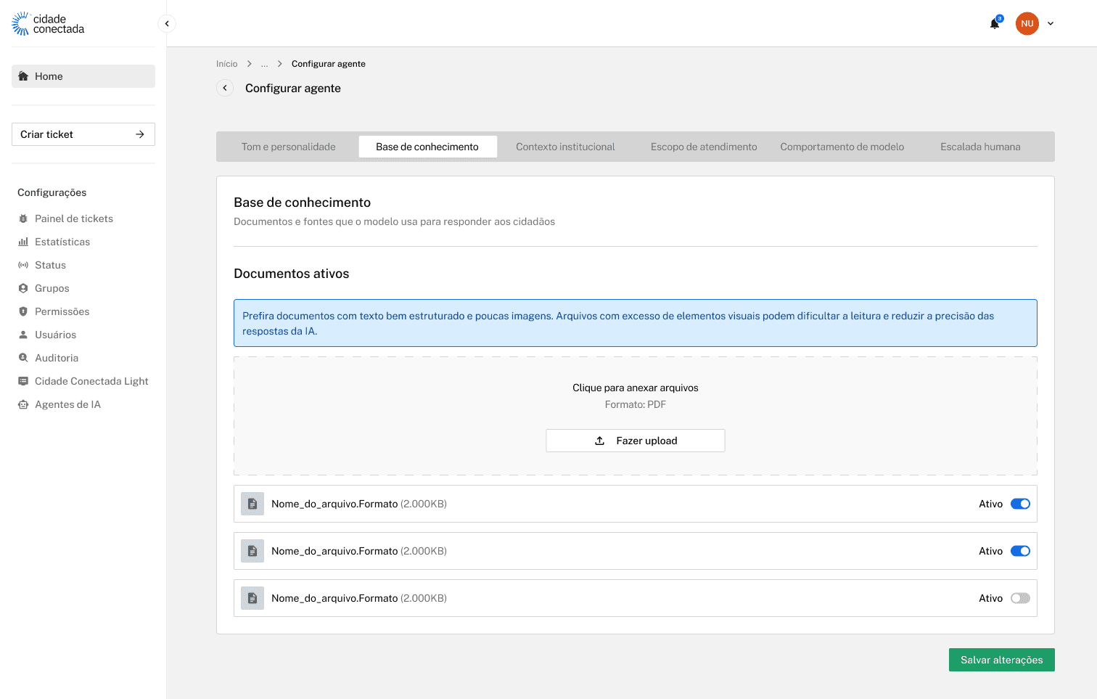Click the Cidade Conectada logo
1097x699 pixels.
[48, 24]
